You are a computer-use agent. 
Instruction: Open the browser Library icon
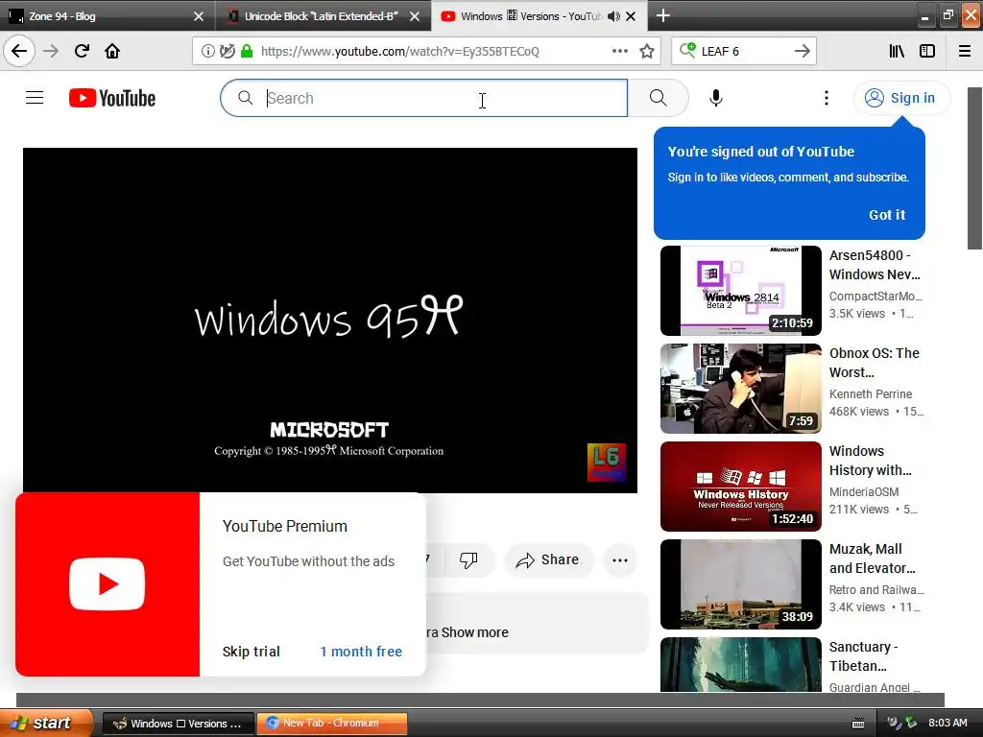(898, 51)
